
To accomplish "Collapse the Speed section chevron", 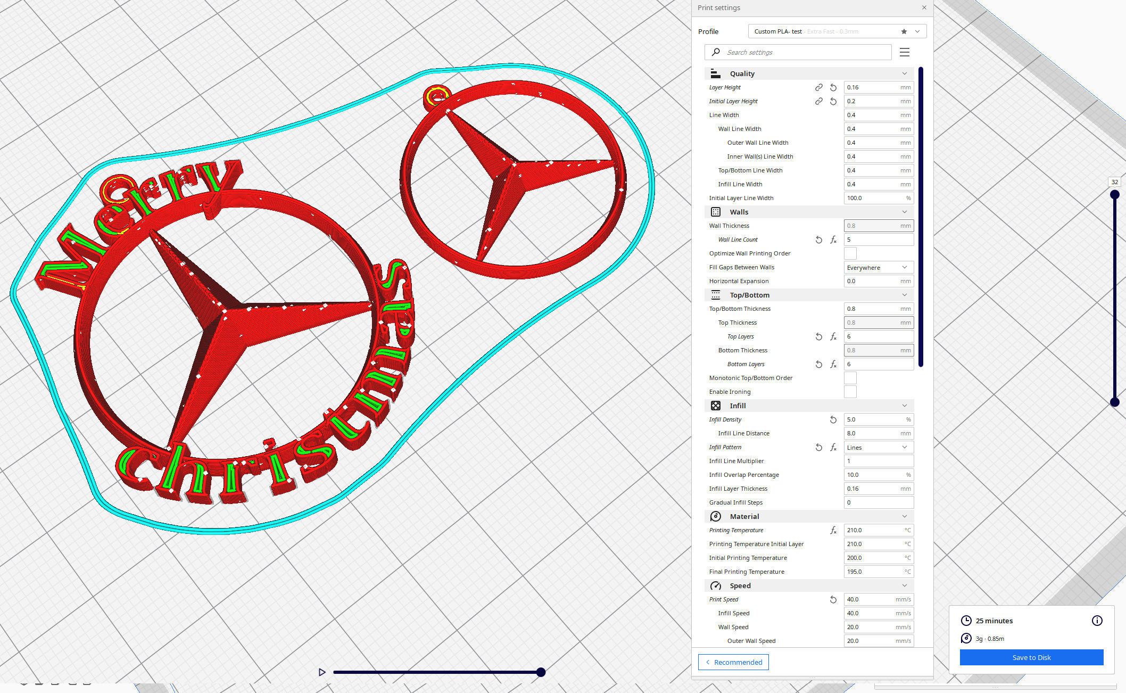I will coord(904,585).
